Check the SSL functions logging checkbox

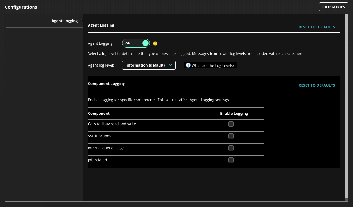click(231, 136)
